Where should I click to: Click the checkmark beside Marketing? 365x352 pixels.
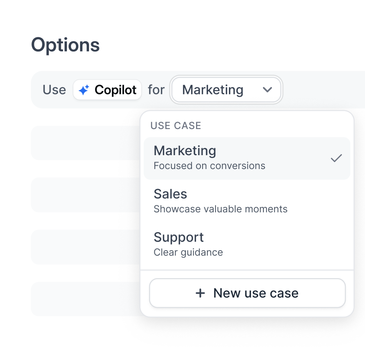click(336, 158)
